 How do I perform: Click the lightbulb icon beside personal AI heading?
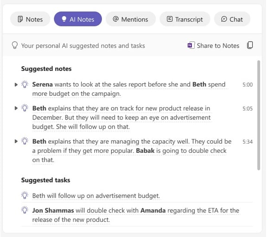[x=15, y=45]
